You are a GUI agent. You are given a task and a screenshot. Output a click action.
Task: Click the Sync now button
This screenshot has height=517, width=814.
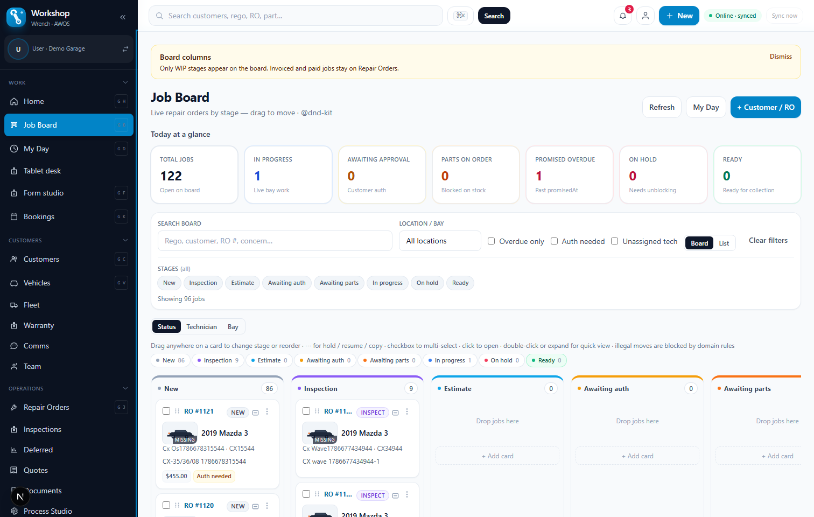coord(784,16)
